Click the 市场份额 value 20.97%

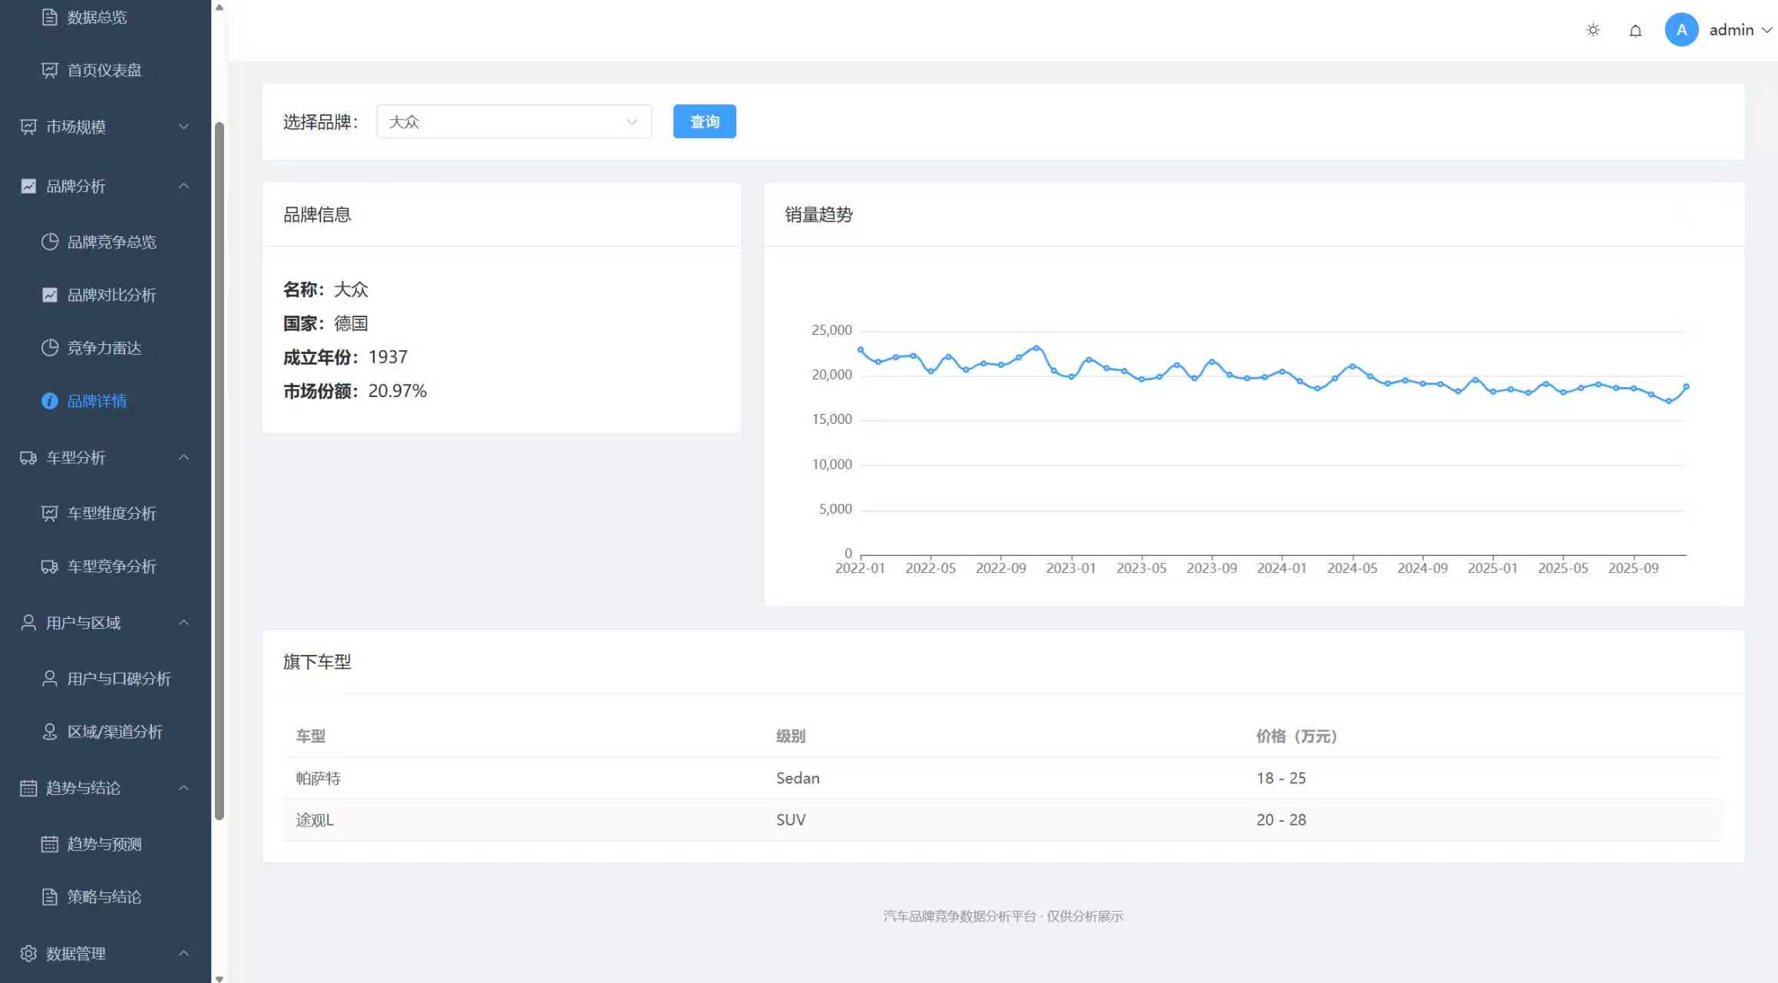(x=397, y=391)
